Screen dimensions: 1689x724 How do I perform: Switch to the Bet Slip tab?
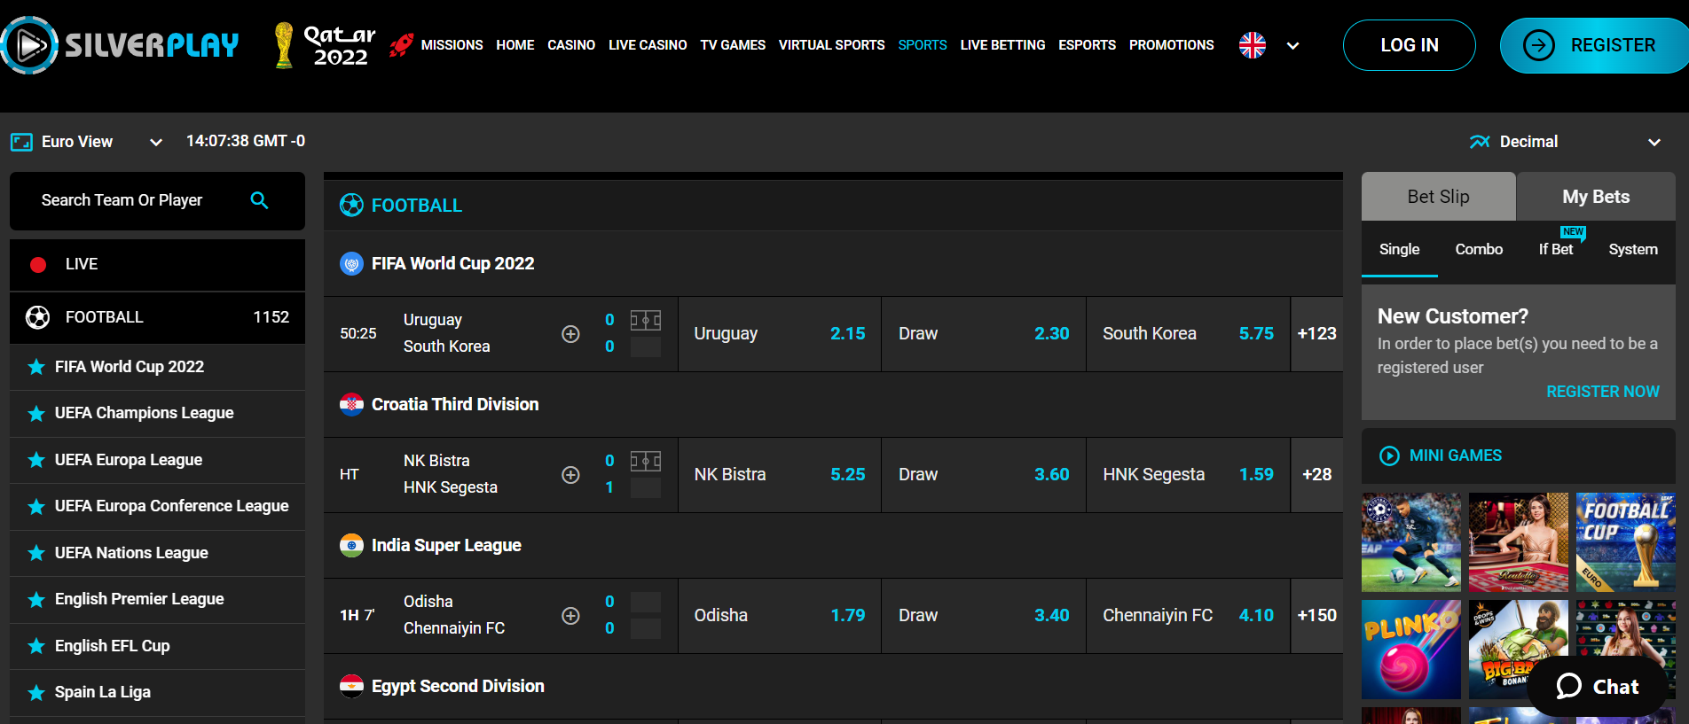[1439, 197]
